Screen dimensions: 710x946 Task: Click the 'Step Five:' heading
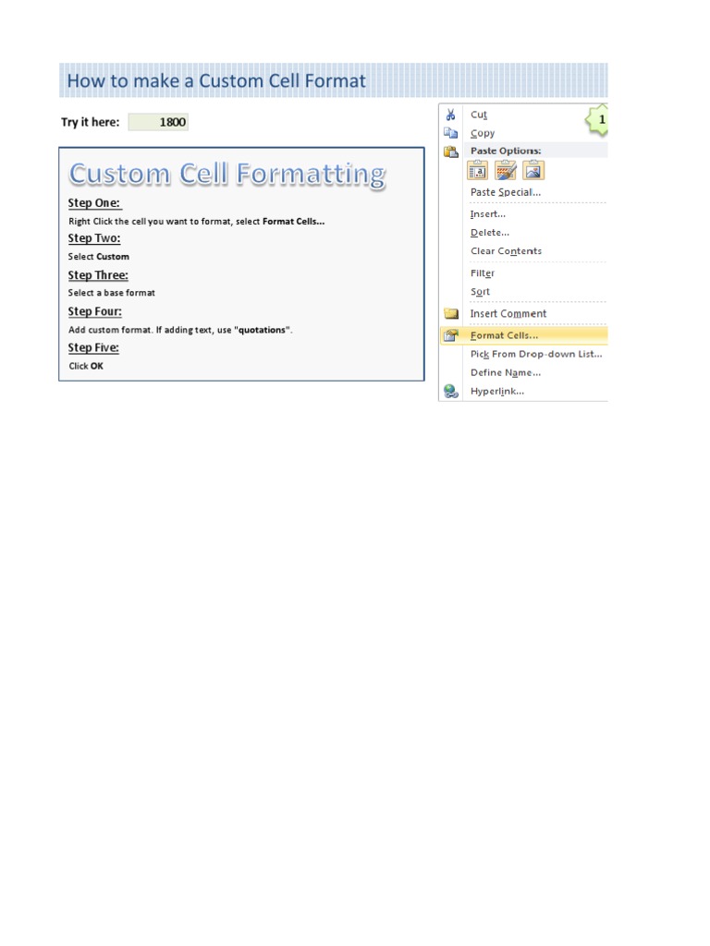tap(93, 348)
